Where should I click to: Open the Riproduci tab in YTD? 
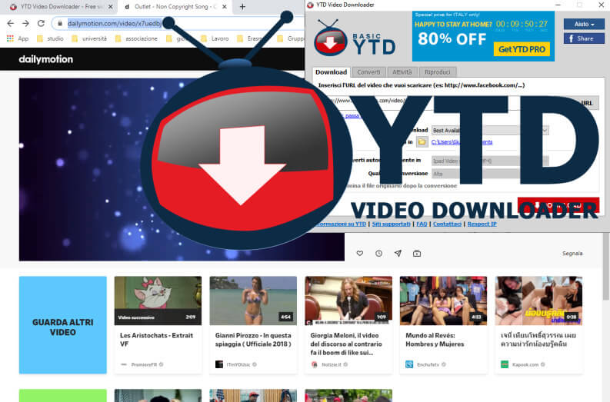point(437,72)
